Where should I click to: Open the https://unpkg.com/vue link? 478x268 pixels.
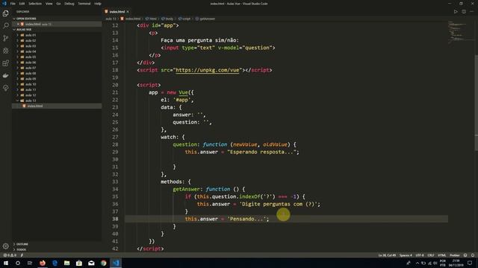tap(208, 70)
